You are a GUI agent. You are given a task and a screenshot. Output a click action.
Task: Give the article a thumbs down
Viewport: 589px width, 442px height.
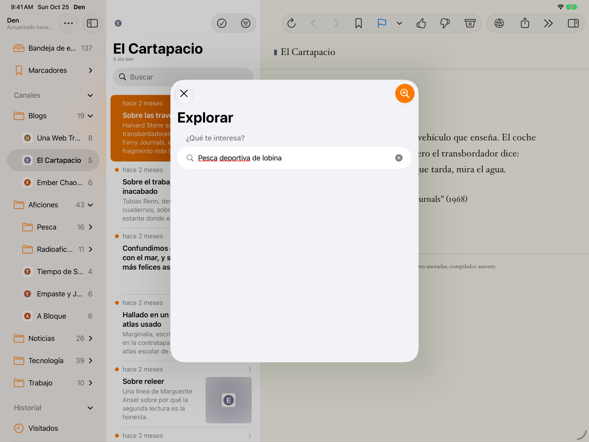445,23
